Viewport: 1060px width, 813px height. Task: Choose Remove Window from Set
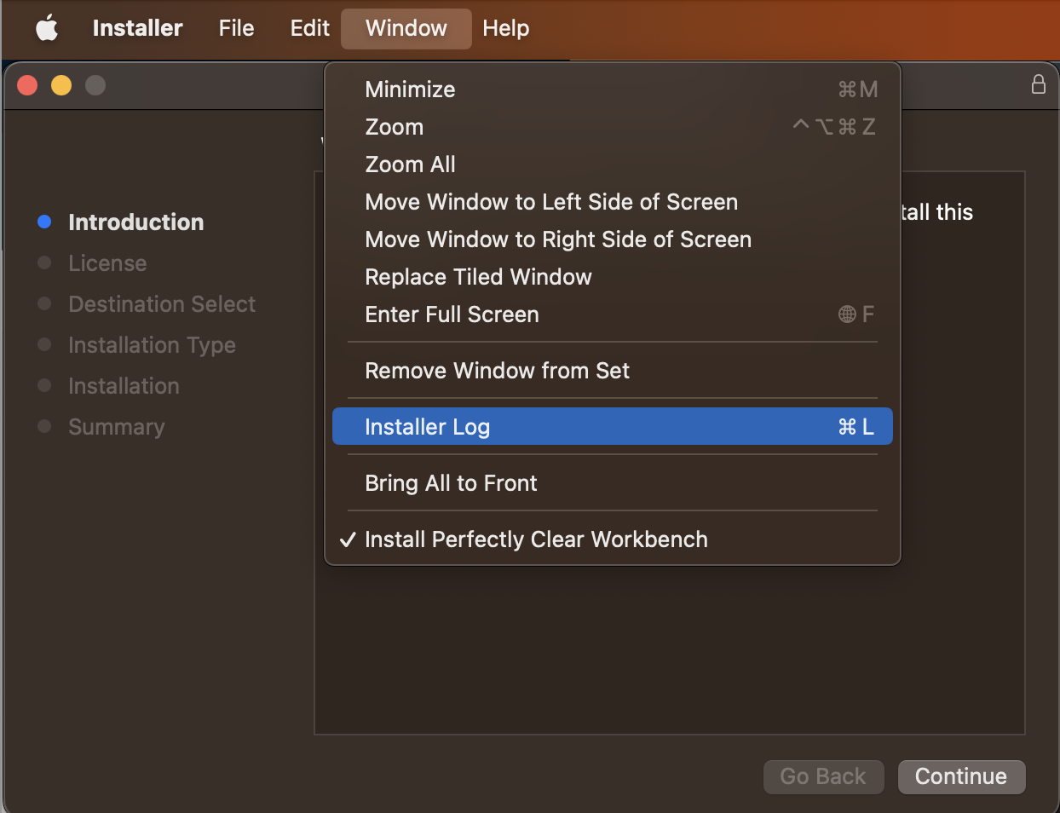pos(497,371)
